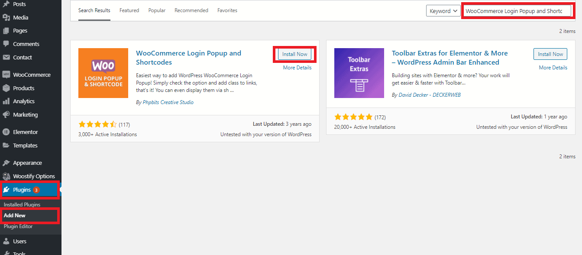Screen dimensions: 582x255
Task: Click the Analytics bar chart icon
Action: [6, 101]
